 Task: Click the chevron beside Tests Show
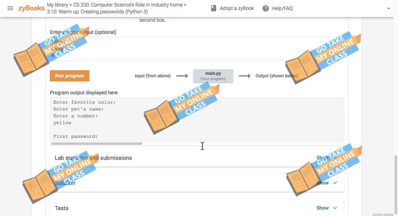point(335,208)
